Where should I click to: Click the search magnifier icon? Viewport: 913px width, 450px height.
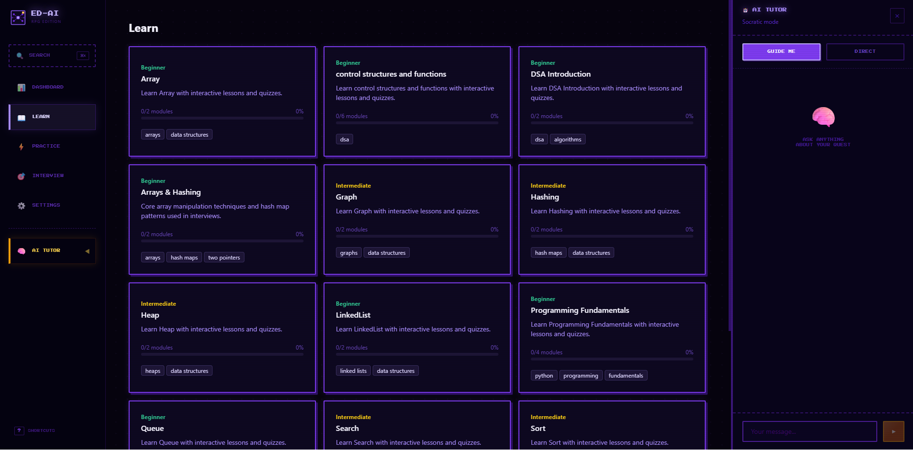20,56
